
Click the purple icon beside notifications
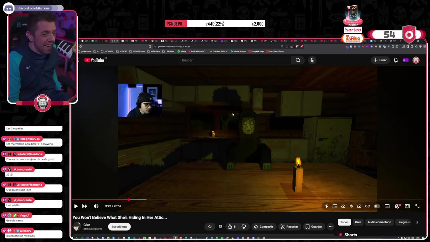pyautogui.click(x=406, y=60)
